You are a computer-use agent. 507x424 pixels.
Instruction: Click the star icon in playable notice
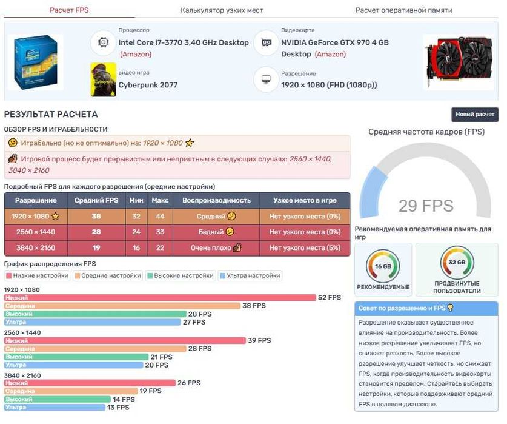(x=190, y=143)
